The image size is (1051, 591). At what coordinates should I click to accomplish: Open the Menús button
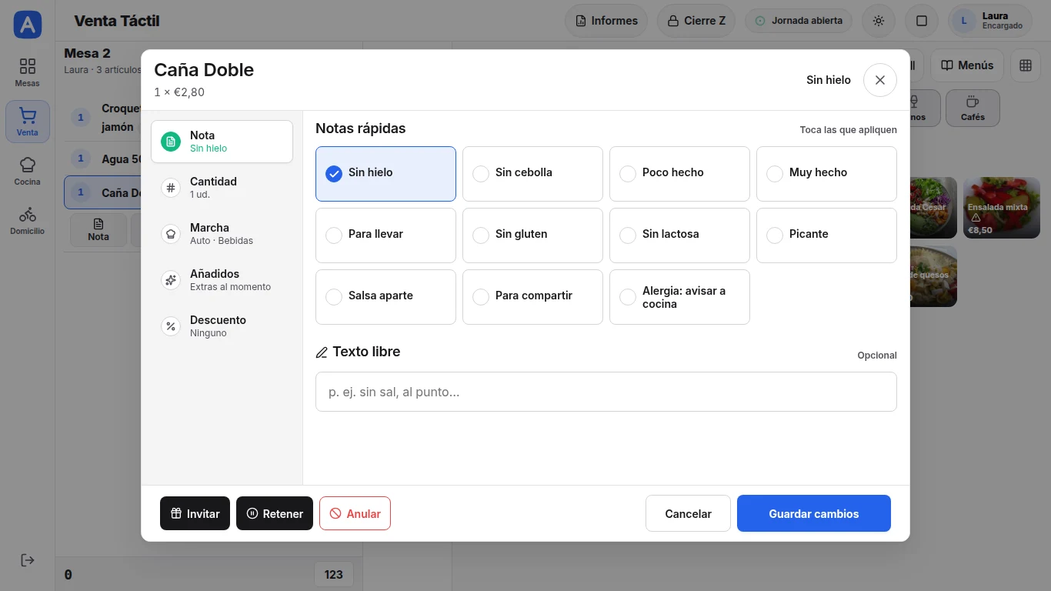pyautogui.click(x=967, y=65)
